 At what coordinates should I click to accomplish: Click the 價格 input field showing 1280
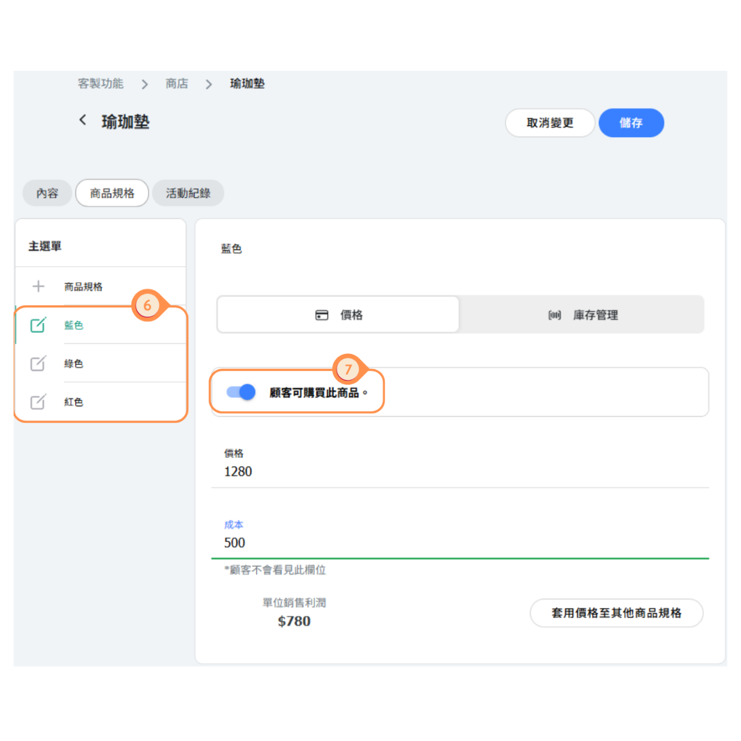459,472
